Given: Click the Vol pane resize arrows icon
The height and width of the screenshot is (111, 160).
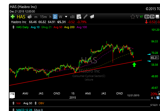Looking at the screenshot, I should click(x=13, y=103).
